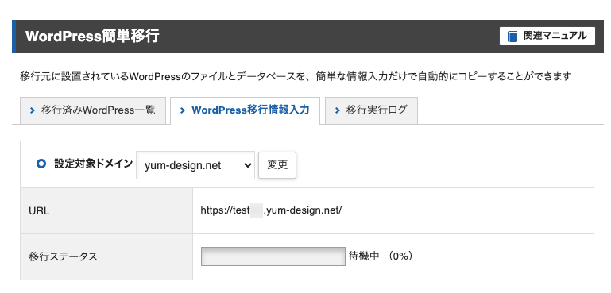This screenshot has width=611, height=293.
Task: Click the https://test.yum-design.net/ URL text
Action: (271, 210)
